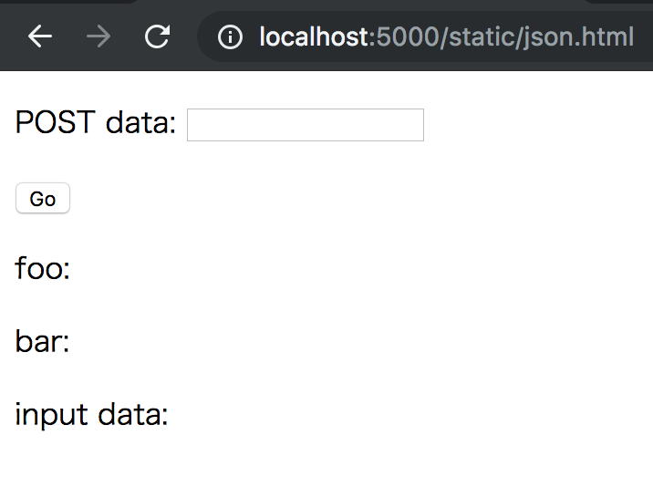Focus the POST data text field
Image resolution: width=653 pixels, height=487 pixels.
tap(306, 125)
